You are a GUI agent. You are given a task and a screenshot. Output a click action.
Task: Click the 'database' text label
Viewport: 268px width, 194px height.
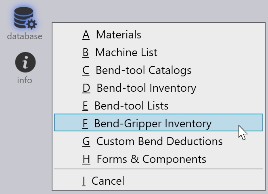point(25,36)
